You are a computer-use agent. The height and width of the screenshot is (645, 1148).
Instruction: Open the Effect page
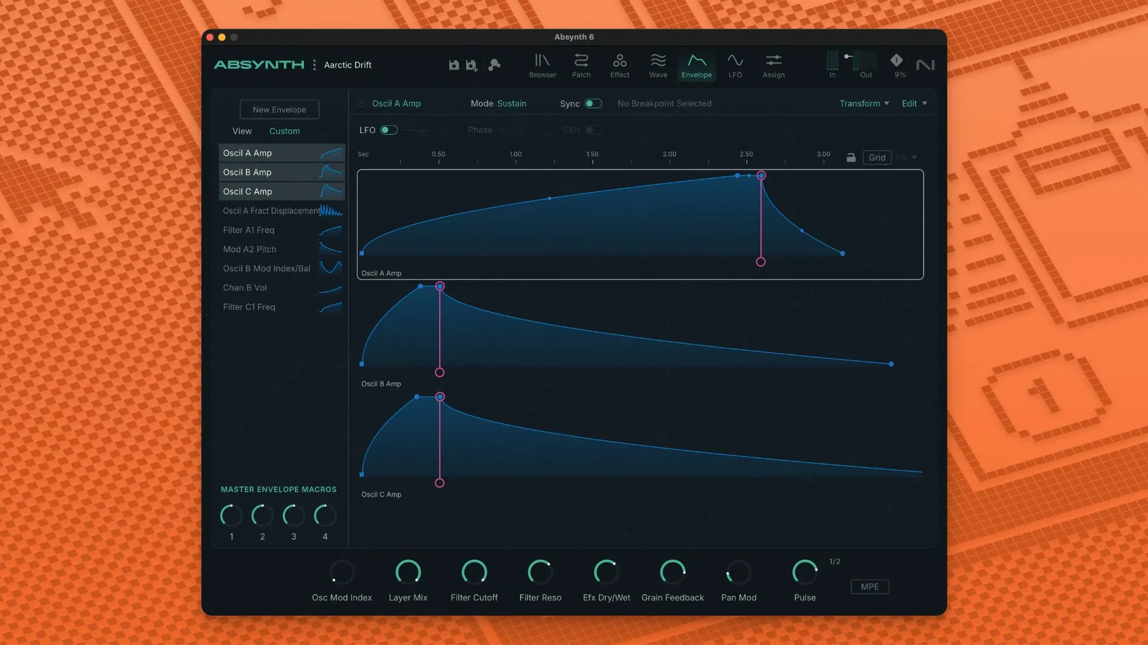[x=619, y=66]
